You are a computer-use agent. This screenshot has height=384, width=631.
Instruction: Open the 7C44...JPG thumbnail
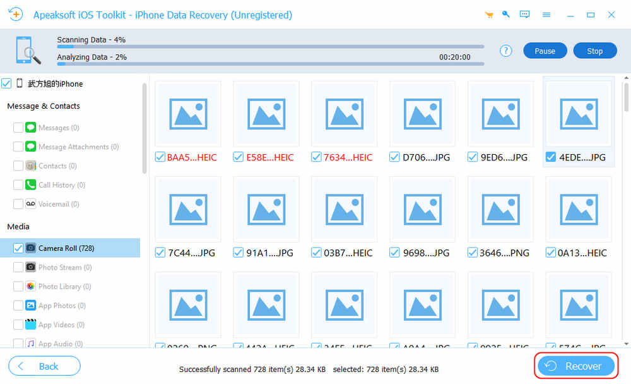pyautogui.click(x=188, y=210)
